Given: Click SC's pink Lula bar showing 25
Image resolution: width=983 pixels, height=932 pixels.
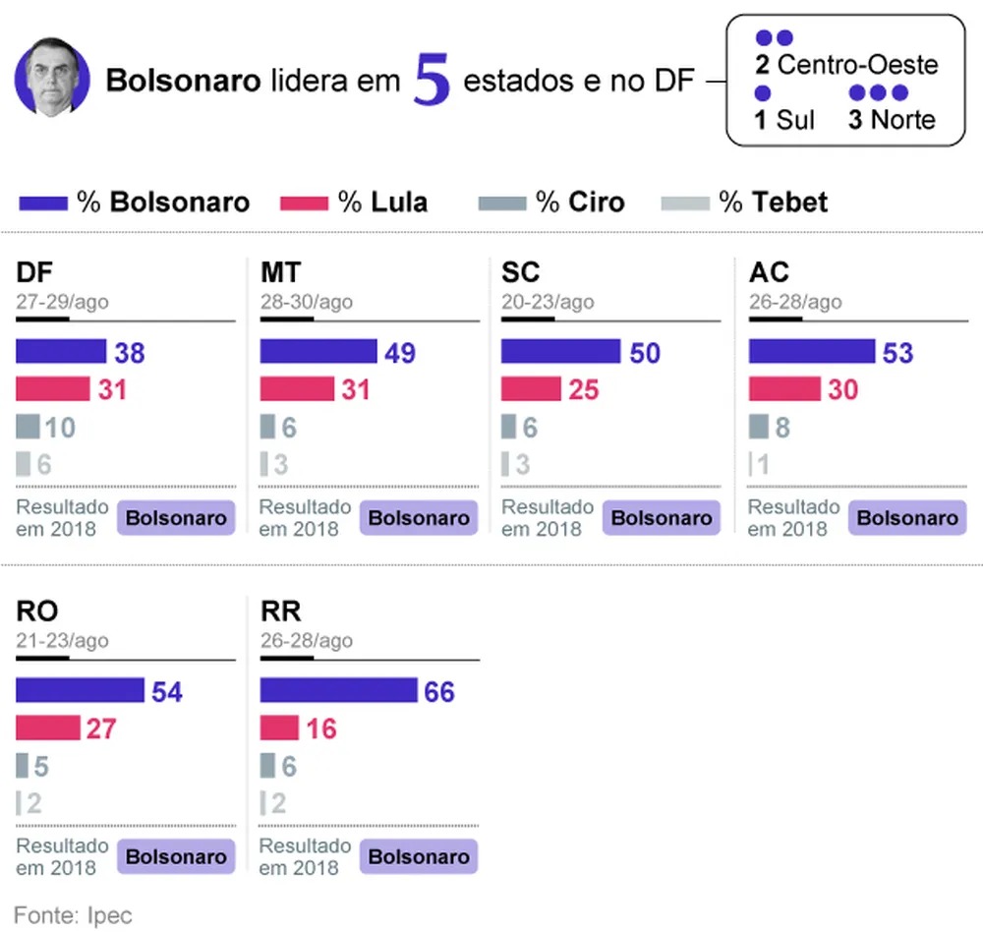Looking at the screenshot, I should [x=531, y=389].
